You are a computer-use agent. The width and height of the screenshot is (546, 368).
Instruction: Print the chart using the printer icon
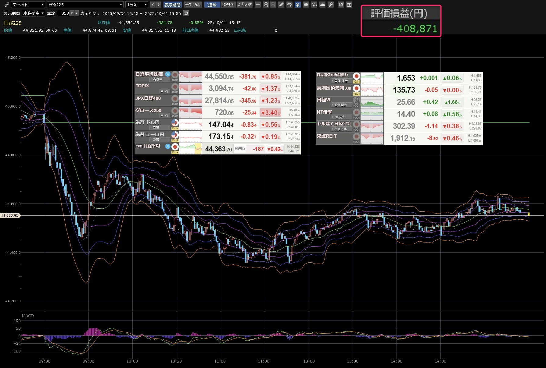[x=341, y=5]
